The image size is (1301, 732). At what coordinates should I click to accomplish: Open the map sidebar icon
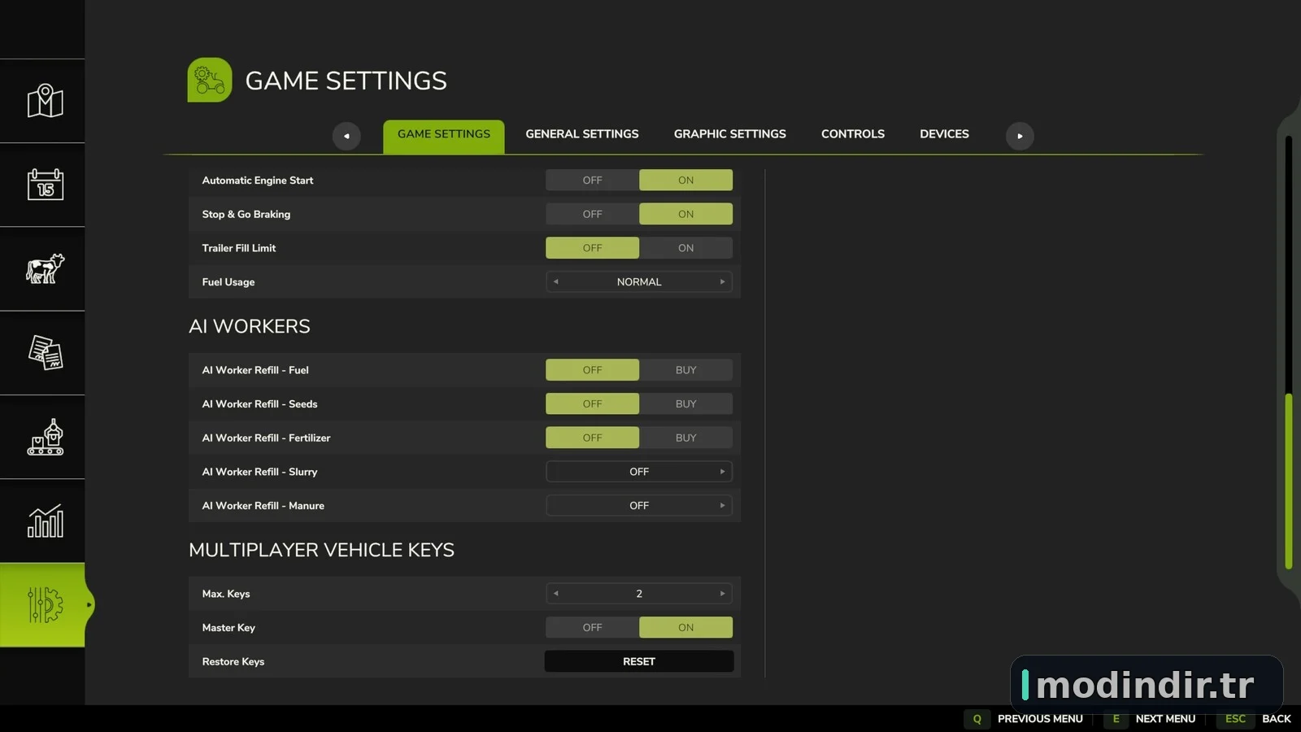45,101
